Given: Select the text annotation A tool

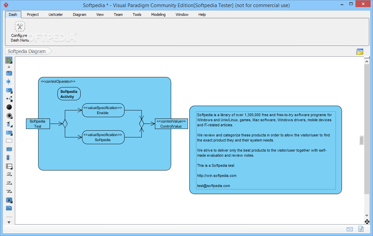Looking at the screenshot, I should (x=9, y=200).
